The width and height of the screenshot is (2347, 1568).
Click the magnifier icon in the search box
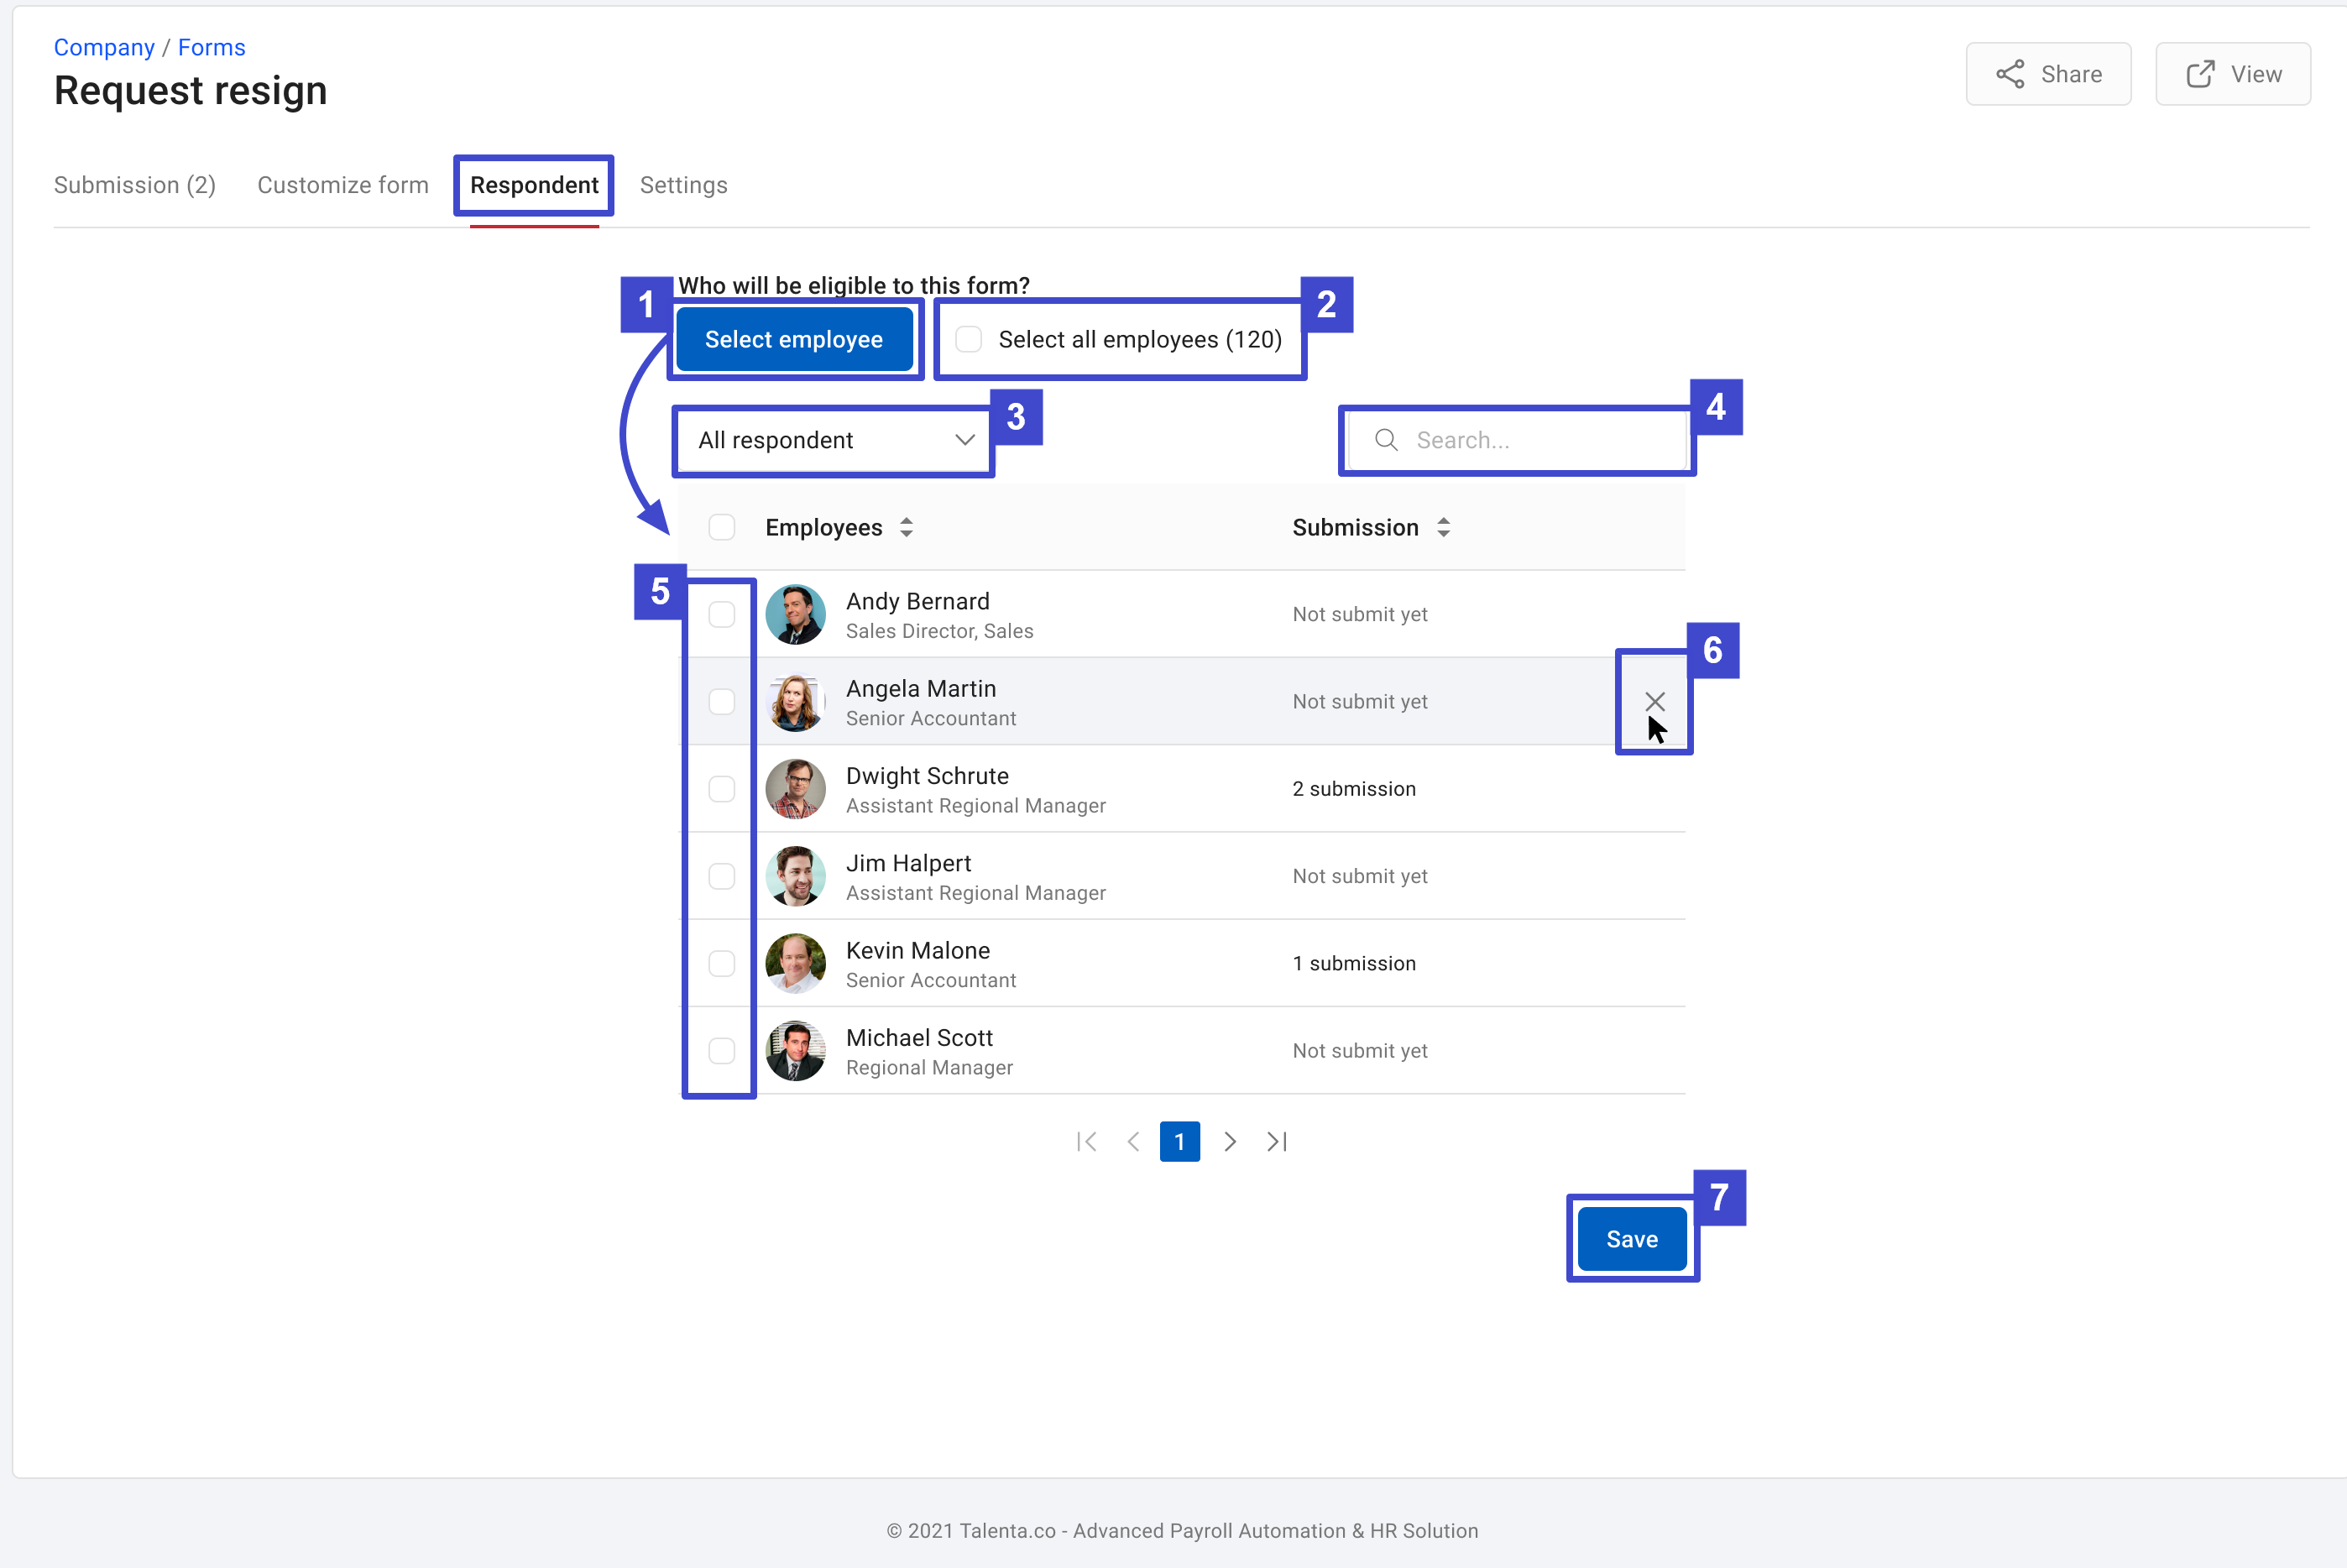coord(1386,440)
